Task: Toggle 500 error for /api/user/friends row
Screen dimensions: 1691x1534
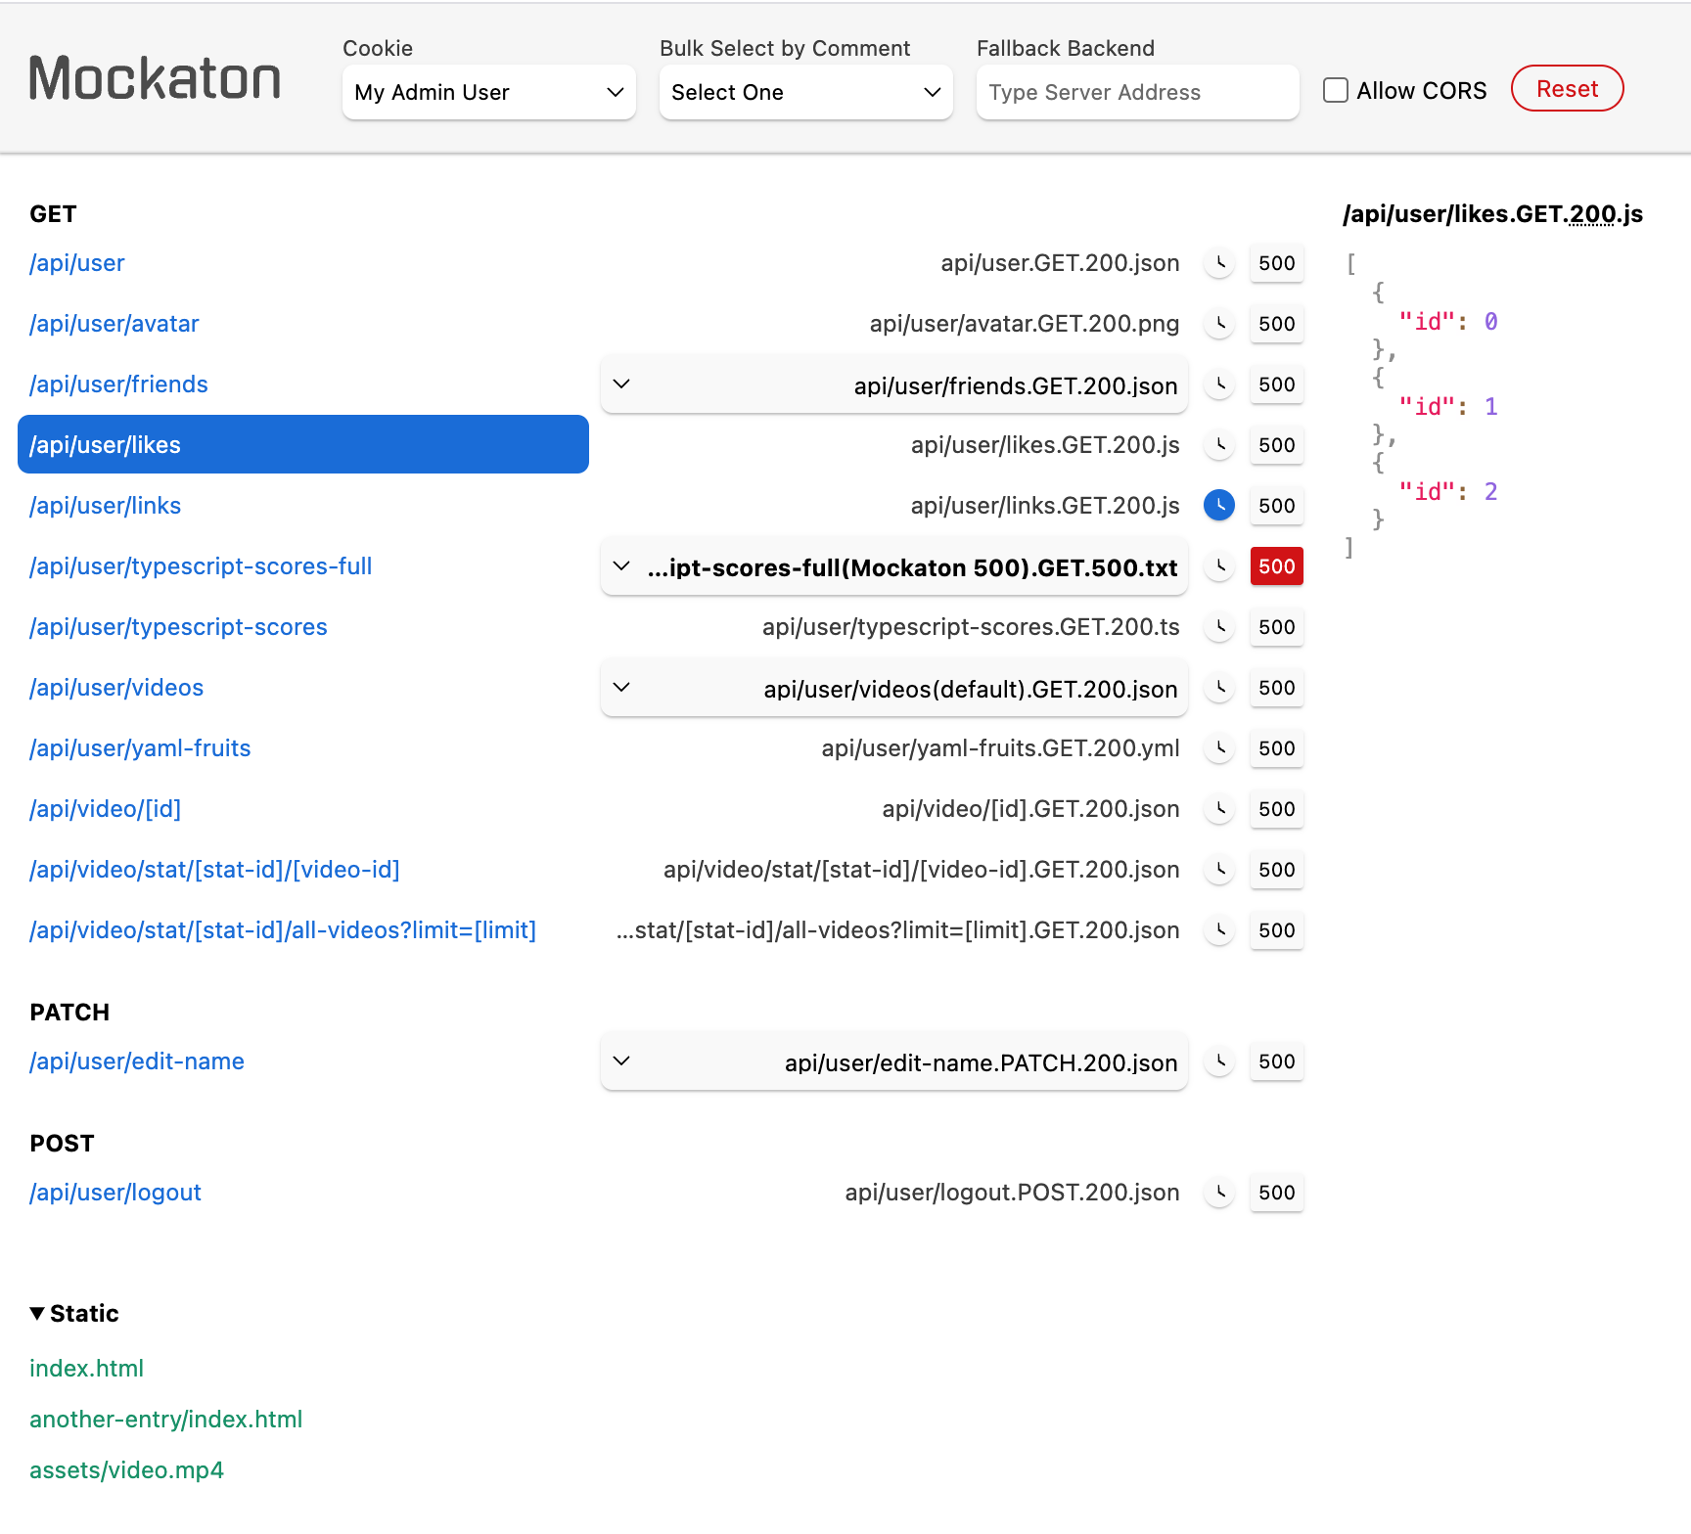Action: coord(1277,384)
